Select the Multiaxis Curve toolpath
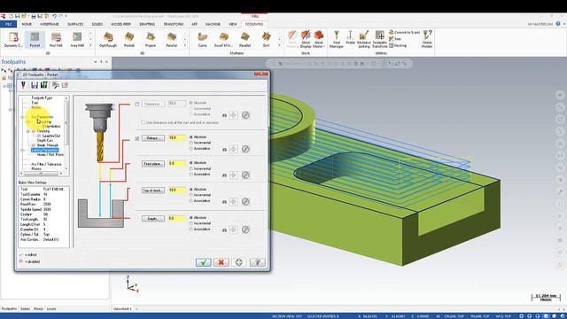The width and height of the screenshot is (567, 319). (x=203, y=39)
